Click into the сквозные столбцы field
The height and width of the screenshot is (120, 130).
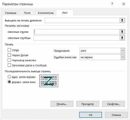coord(77,38)
